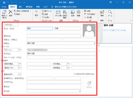Click the 姓 field containing 田中
Viewport: 133px width, 98px height.
(x=40, y=28)
